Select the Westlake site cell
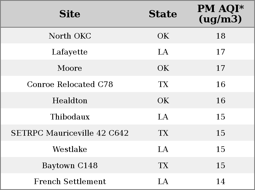The width and height of the screenshot is (255, 190). click(70, 149)
